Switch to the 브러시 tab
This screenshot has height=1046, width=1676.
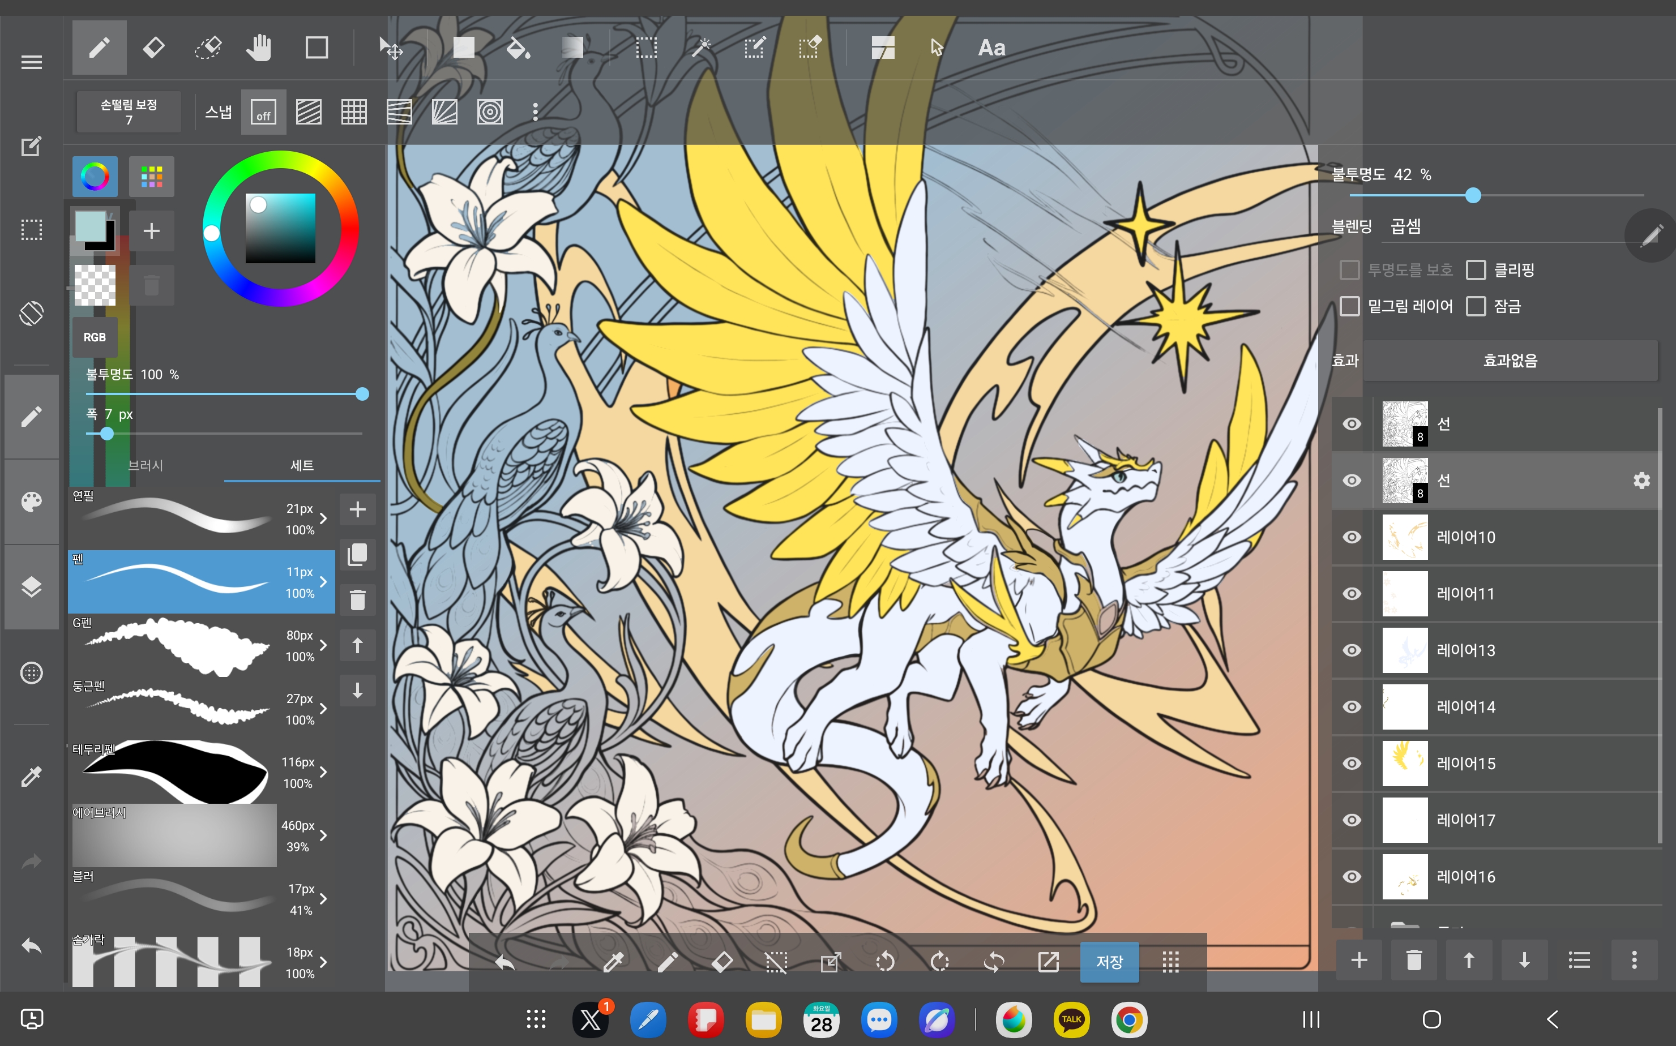(146, 466)
